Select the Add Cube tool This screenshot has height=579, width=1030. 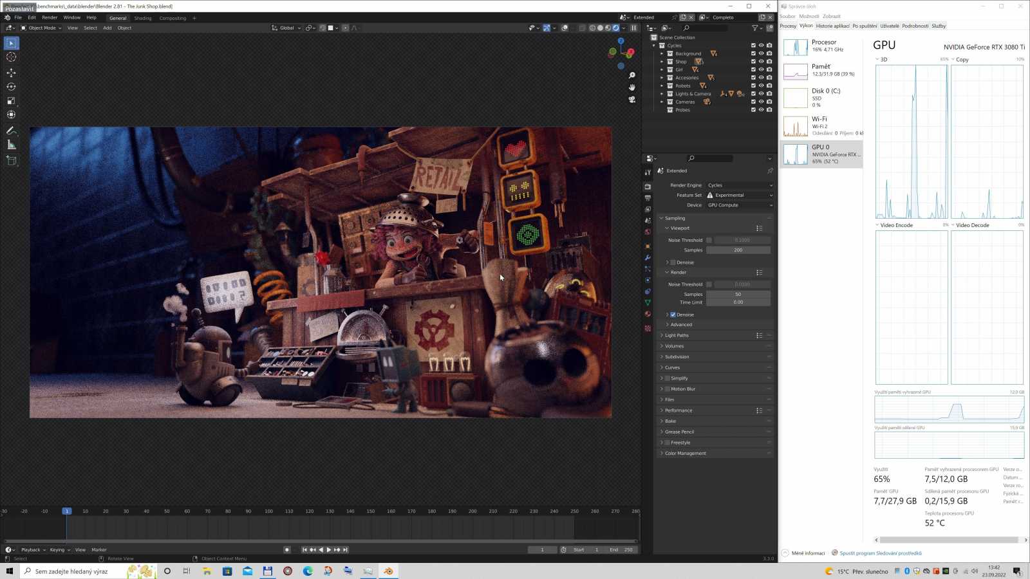(x=12, y=161)
